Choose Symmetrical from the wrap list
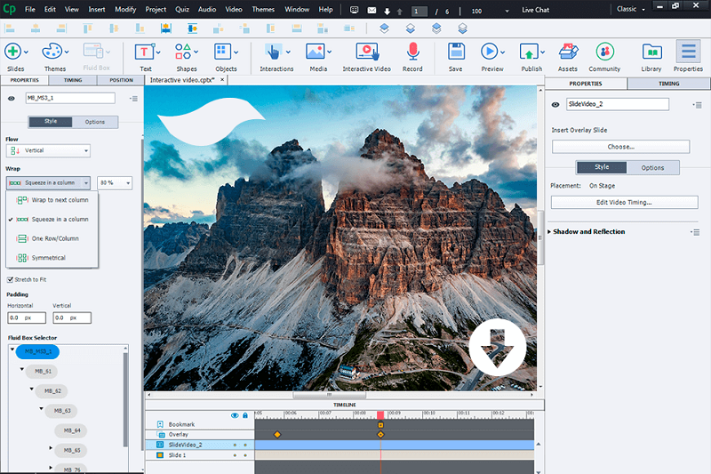 (x=49, y=258)
